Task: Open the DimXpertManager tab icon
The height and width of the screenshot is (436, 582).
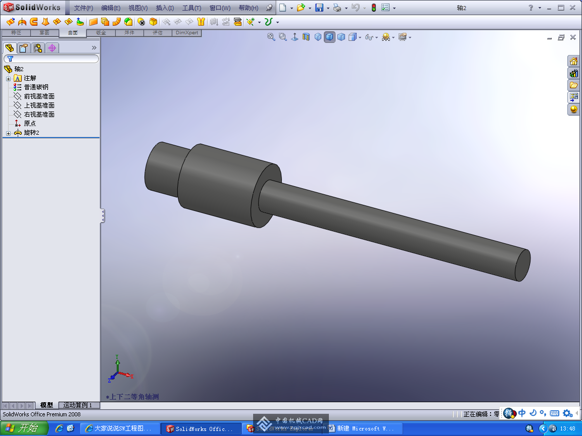Action: tap(52, 48)
